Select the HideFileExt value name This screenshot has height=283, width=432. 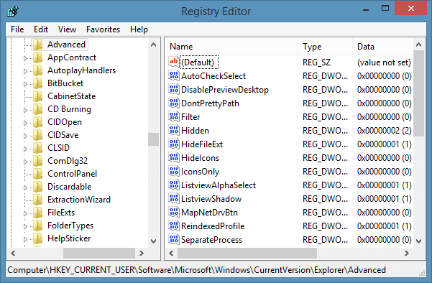[202, 144]
